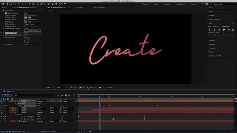Select the Selection (arrow) tool
Screen dimensions: 237x133
[x=7, y=4]
